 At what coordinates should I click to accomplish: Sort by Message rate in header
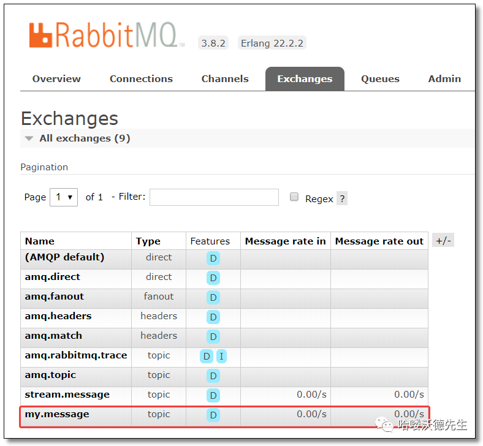click(285, 241)
